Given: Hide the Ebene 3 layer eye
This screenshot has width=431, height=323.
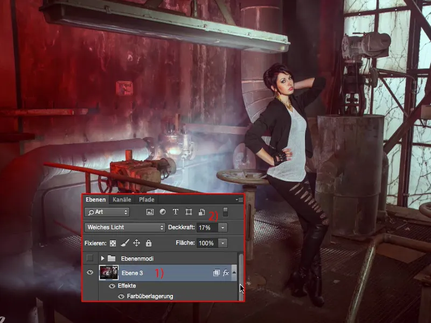Looking at the screenshot, I should pyautogui.click(x=90, y=272).
